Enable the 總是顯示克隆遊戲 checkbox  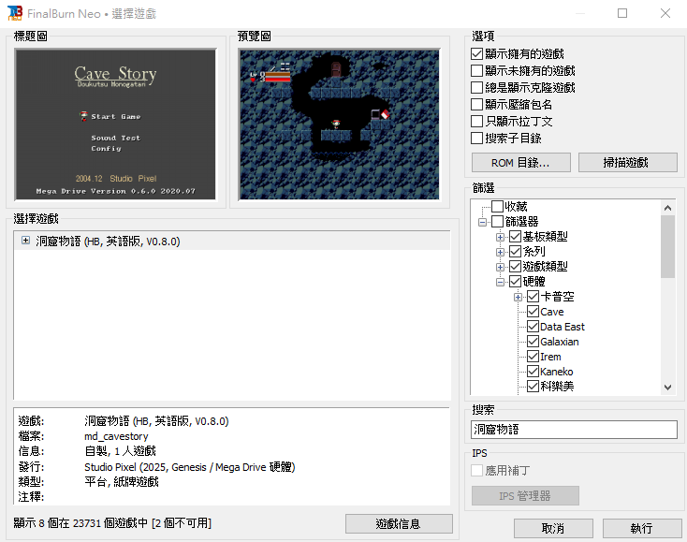coord(476,88)
